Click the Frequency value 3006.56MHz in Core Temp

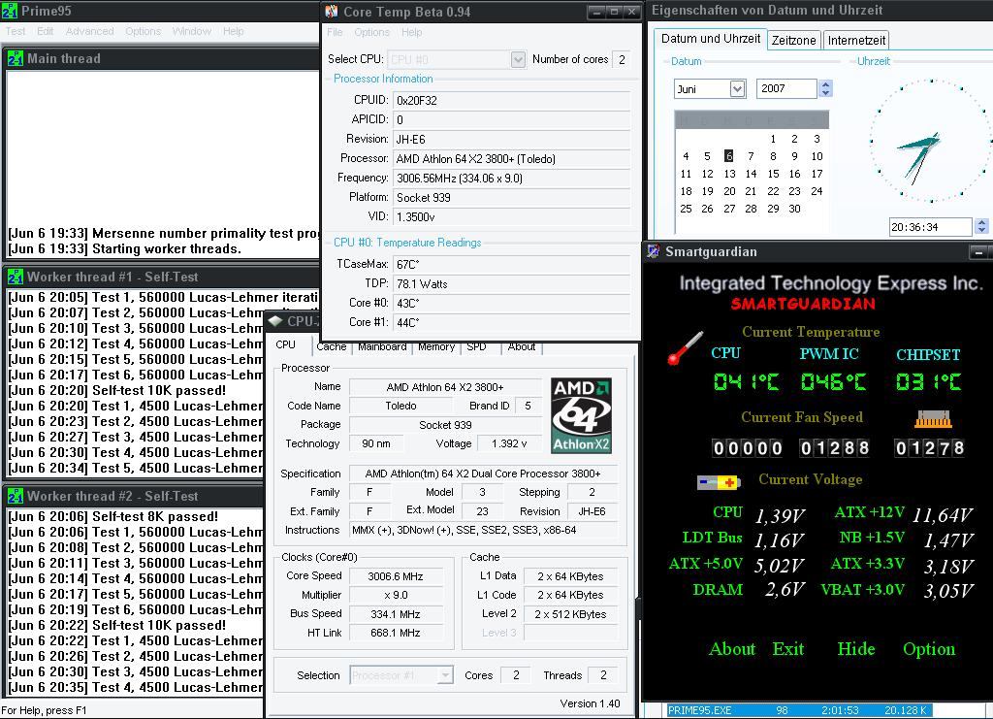coord(512,178)
